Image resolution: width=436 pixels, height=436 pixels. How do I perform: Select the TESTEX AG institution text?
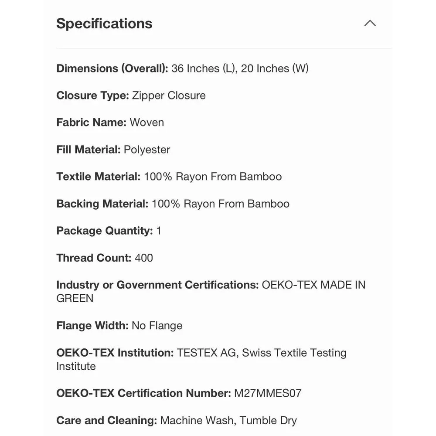point(201,359)
